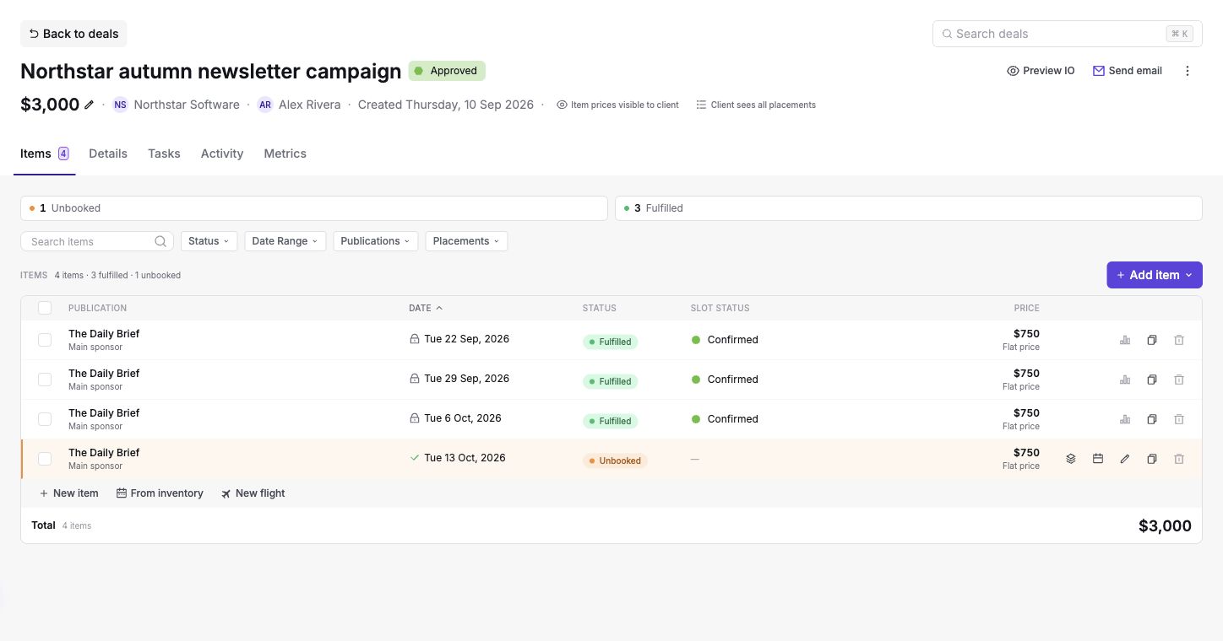Click the pencil icon beside the $3,000 deal value
This screenshot has height=641, width=1223.
pyautogui.click(x=90, y=105)
